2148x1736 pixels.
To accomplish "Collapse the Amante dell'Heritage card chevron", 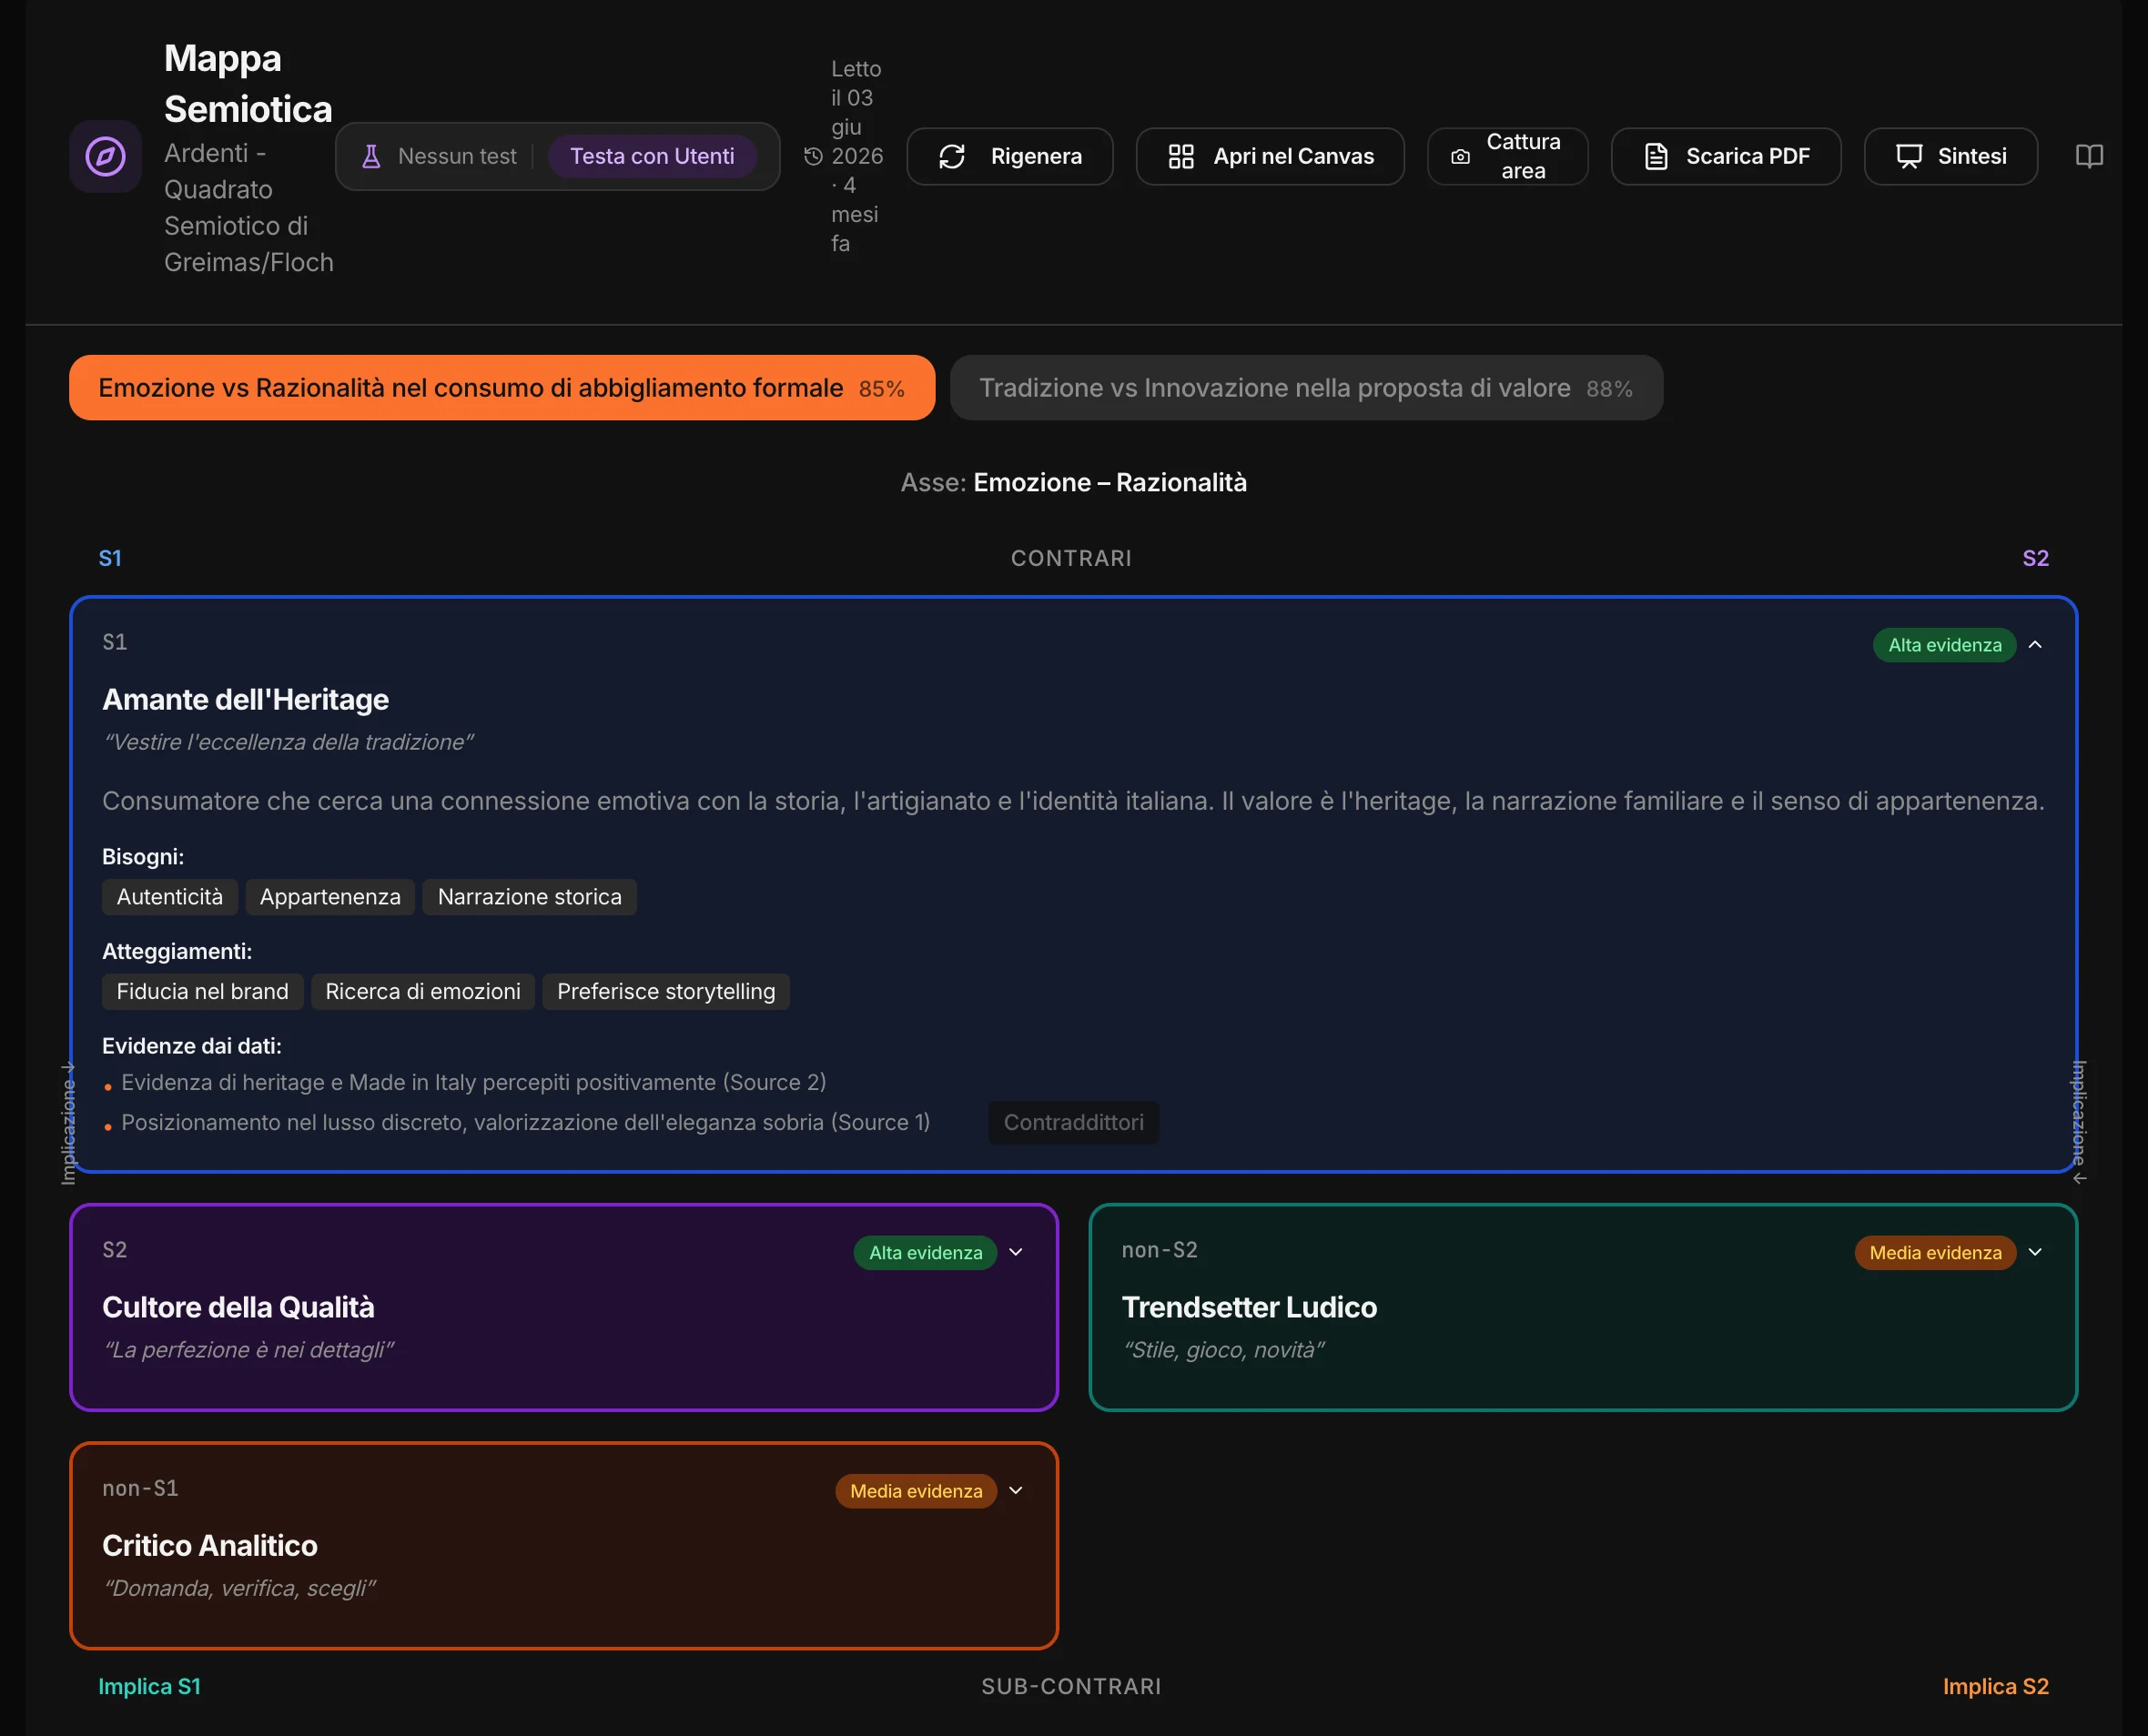I will (x=2035, y=645).
